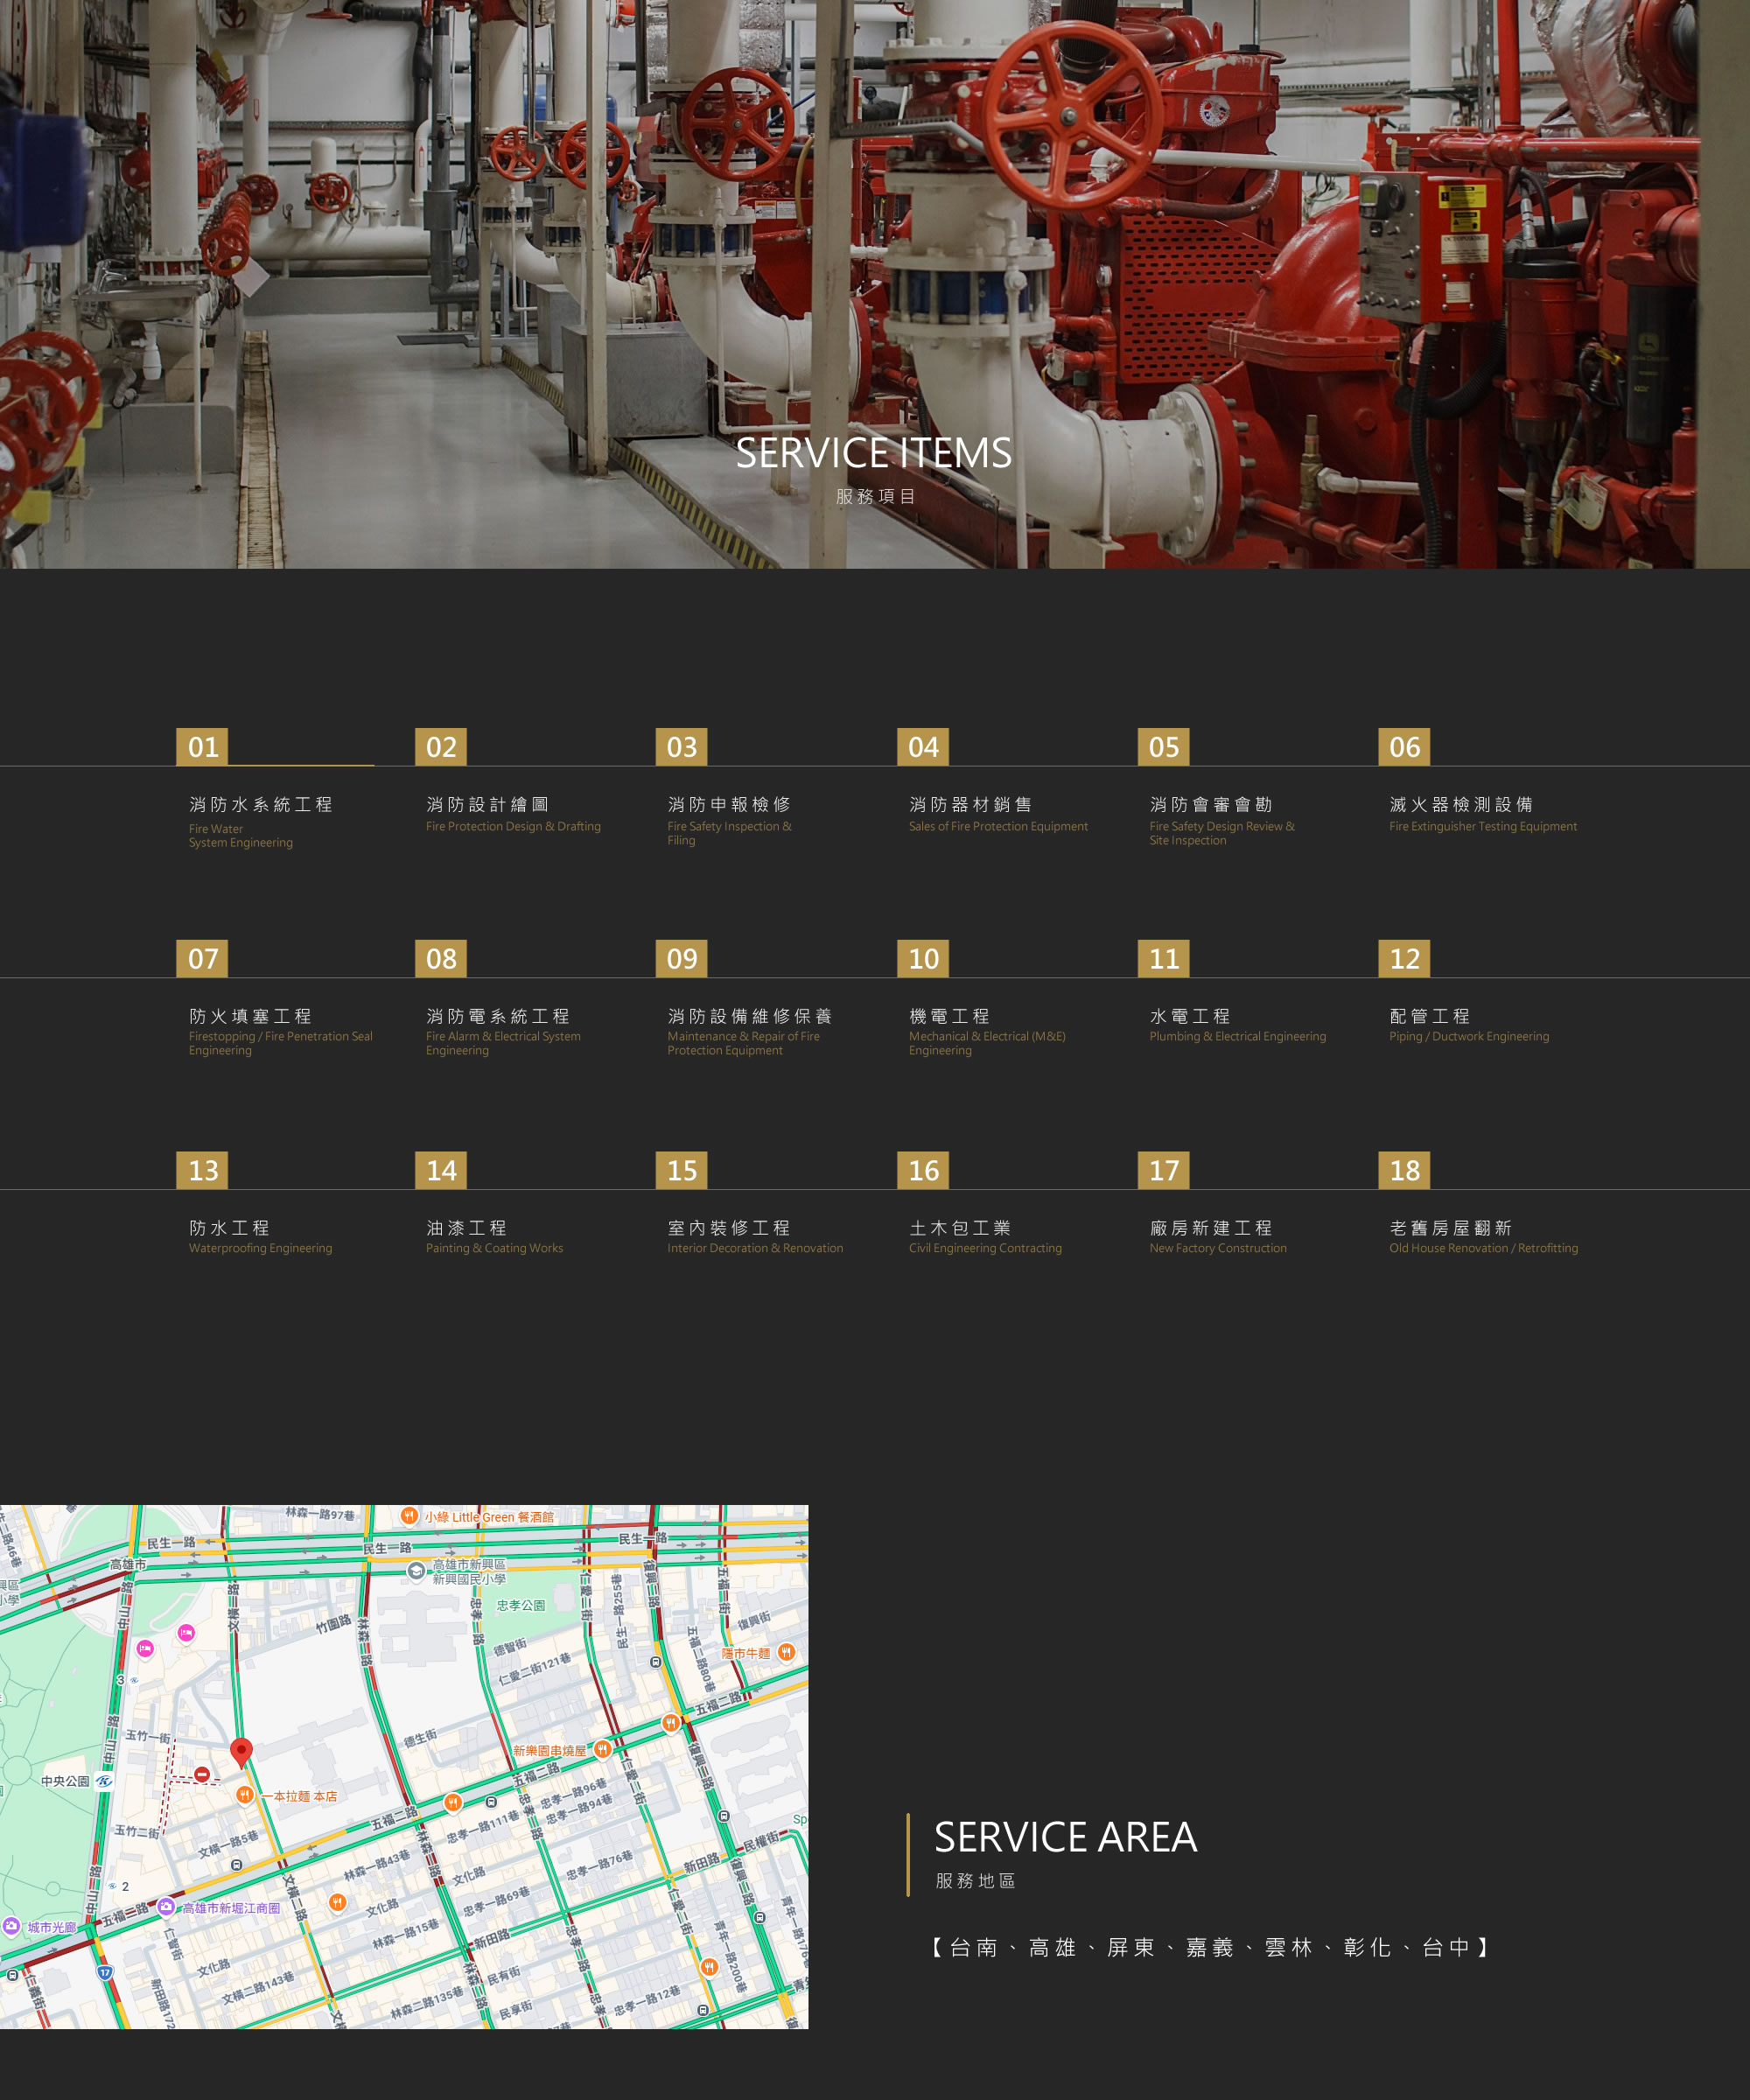Viewport: 1750px width, 2100px height.
Task: Click the gold number badge 11
Action: 1163,959
